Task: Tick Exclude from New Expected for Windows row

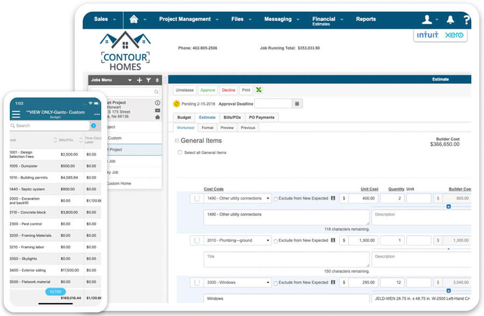Action: (276, 283)
